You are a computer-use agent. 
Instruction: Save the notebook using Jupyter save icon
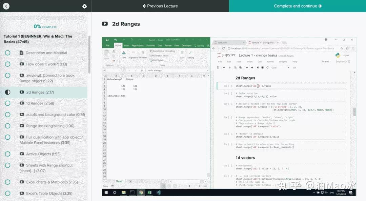click(x=218, y=67)
